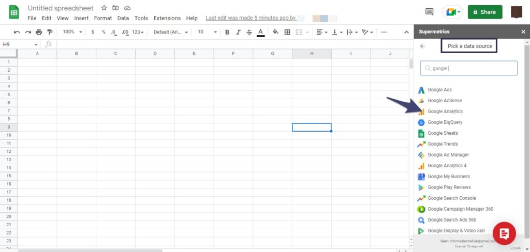Open vertical align dropdown
The width and height of the screenshot is (530, 252).
pyautogui.click(x=337, y=32)
